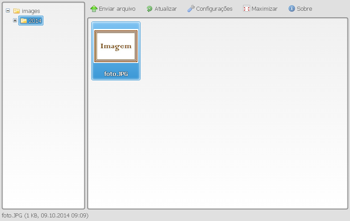The image size is (350, 221).
Task: Select the 2014 folder label
Action: [35, 21]
